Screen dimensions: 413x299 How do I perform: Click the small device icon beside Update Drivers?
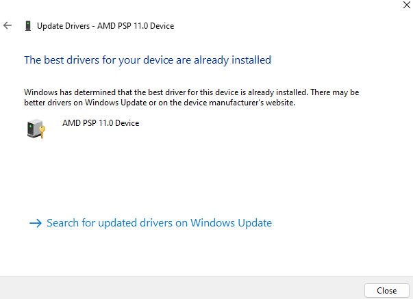click(28, 26)
